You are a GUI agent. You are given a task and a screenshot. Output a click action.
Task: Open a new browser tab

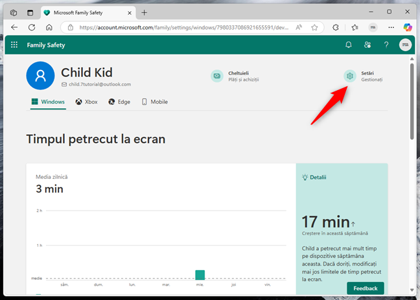click(x=144, y=12)
